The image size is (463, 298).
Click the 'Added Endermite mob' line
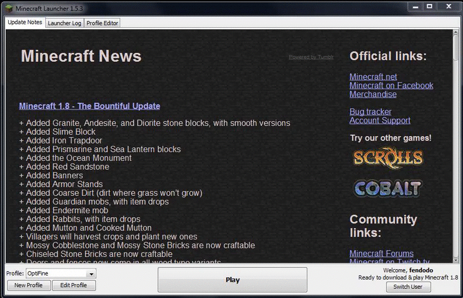(64, 210)
